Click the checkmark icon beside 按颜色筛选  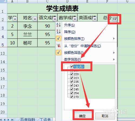point(59,53)
